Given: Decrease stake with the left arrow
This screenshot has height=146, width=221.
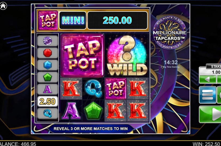Looking at the screenshot, I should tap(207, 79).
